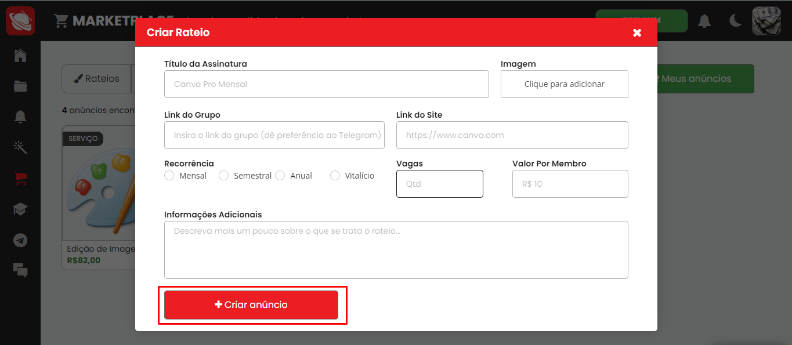Choose the Anual recurrence option
Viewport: 792px width, 345px height.
[280, 176]
